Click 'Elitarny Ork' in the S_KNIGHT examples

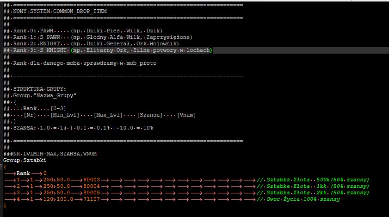(106, 50)
